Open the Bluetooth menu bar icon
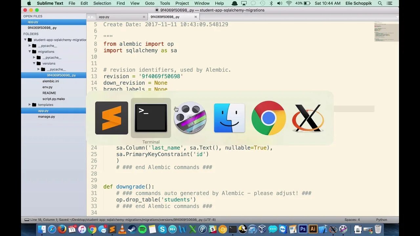The width and height of the screenshot is (420, 236). pos(271,3)
